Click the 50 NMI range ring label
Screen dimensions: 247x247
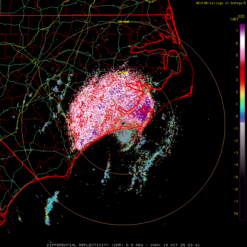click(x=123, y=72)
